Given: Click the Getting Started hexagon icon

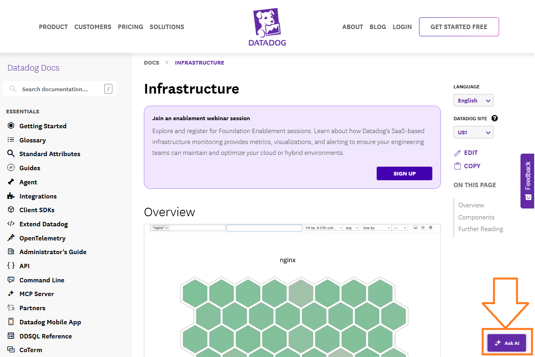Looking at the screenshot, I should (11, 126).
